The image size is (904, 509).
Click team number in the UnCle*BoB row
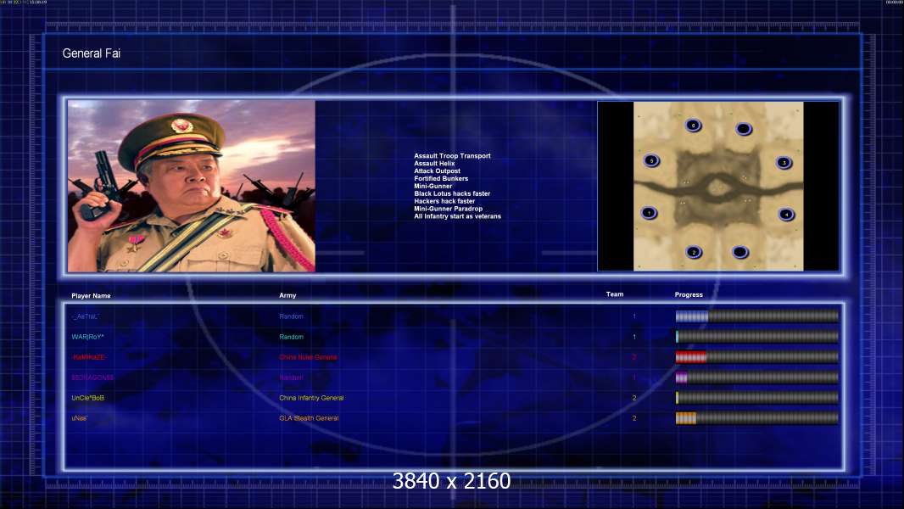634,398
